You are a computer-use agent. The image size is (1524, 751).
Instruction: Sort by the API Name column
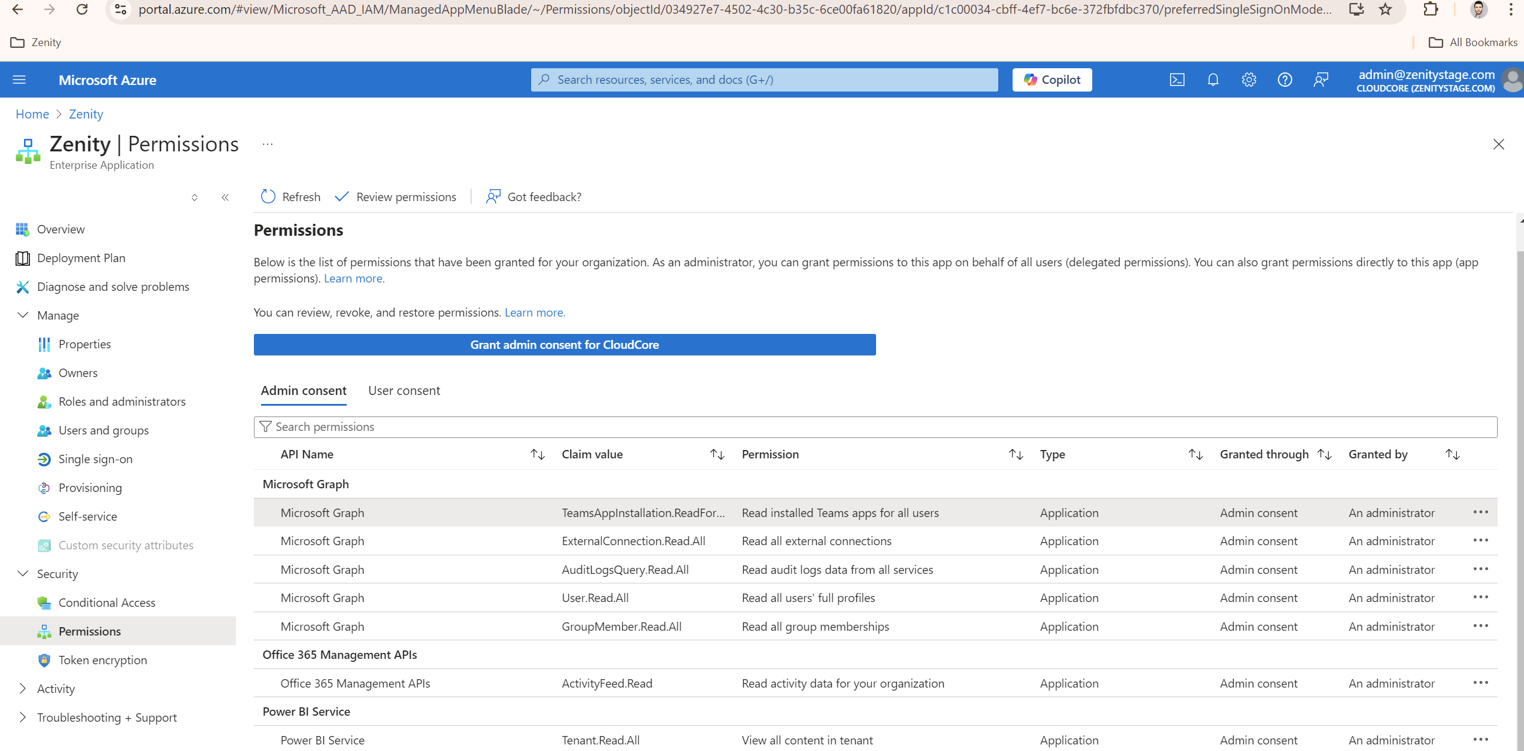click(x=537, y=455)
